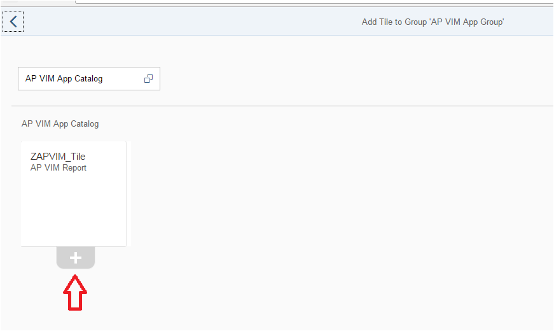This screenshot has width=554, height=331.
Task: Click the gray add-tile footer button
Action: (76, 258)
